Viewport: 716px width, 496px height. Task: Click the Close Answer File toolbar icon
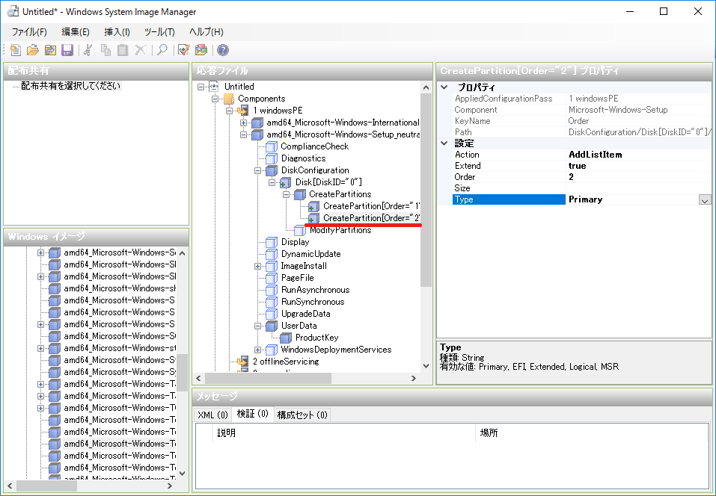50,50
